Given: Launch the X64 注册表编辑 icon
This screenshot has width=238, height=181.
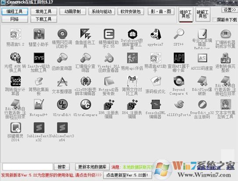Looking at the screenshot, I should point(132,104).
